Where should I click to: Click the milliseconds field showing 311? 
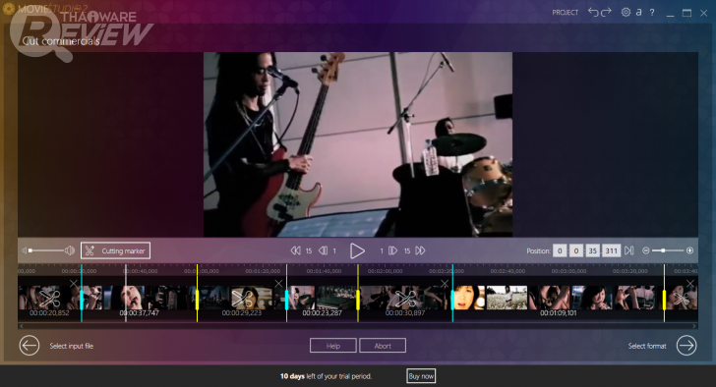611,250
